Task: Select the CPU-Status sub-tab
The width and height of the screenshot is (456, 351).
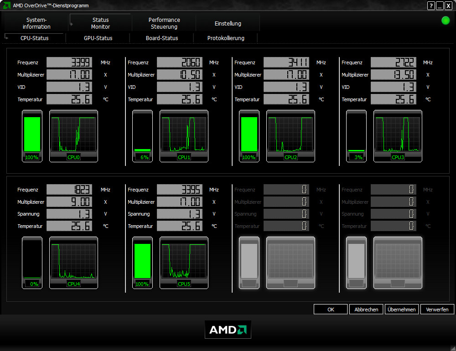Action: [34, 38]
